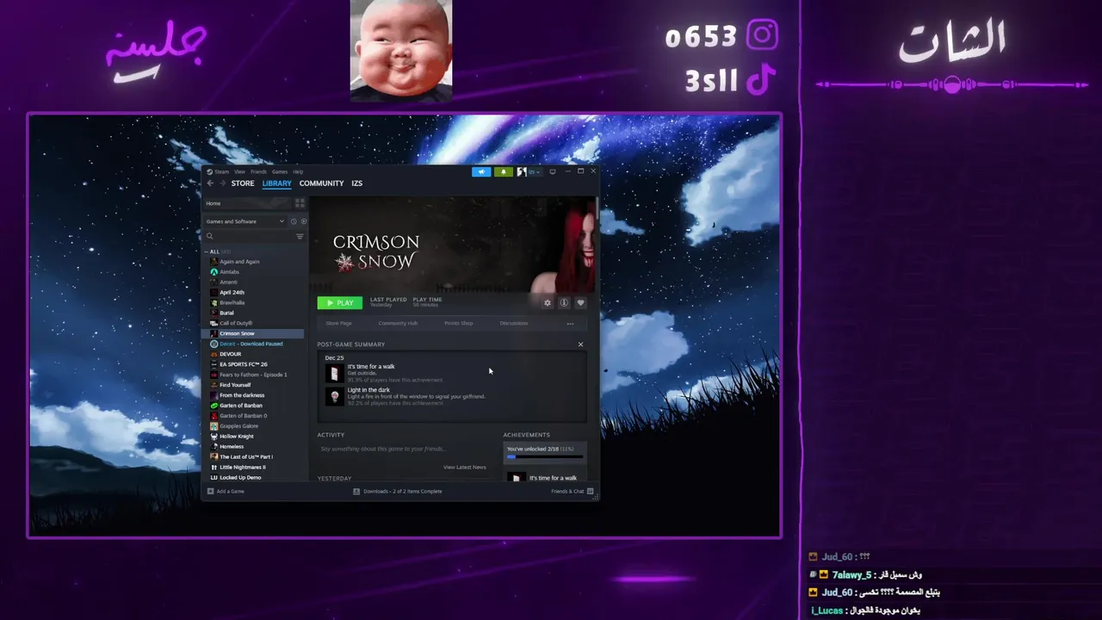Switch to the COMMUNITY tab
1102x620 pixels.
pyautogui.click(x=321, y=183)
